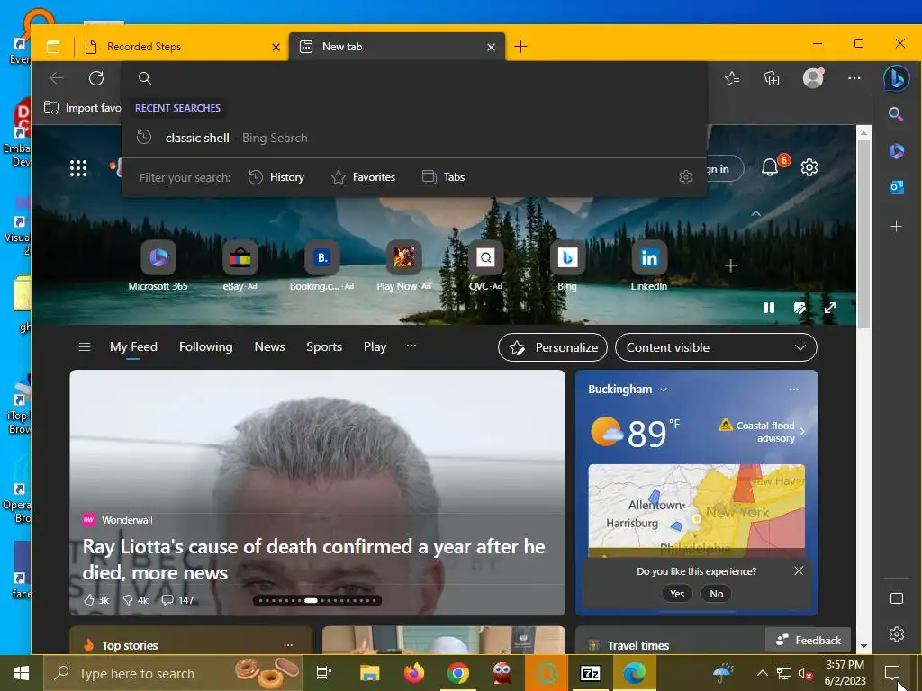Open Settings and more ellipsis menu
The image size is (922, 691).
854,78
